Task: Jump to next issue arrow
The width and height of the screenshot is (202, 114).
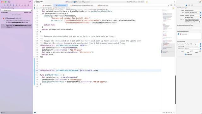Action: (175, 8)
